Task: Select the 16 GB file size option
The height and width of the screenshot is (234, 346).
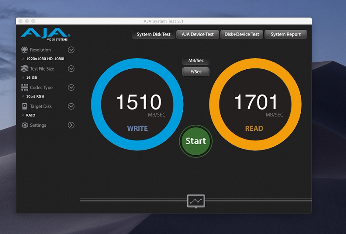Action: [x=32, y=77]
